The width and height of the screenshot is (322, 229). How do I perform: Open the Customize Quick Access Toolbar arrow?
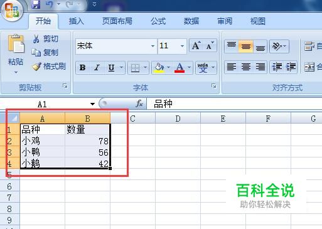pos(94,4)
